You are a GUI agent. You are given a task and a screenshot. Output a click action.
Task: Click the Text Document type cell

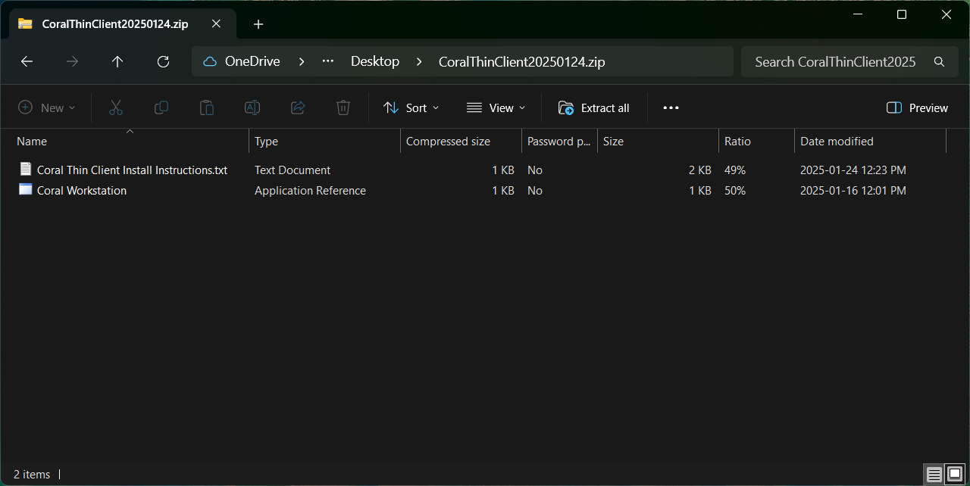293,170
